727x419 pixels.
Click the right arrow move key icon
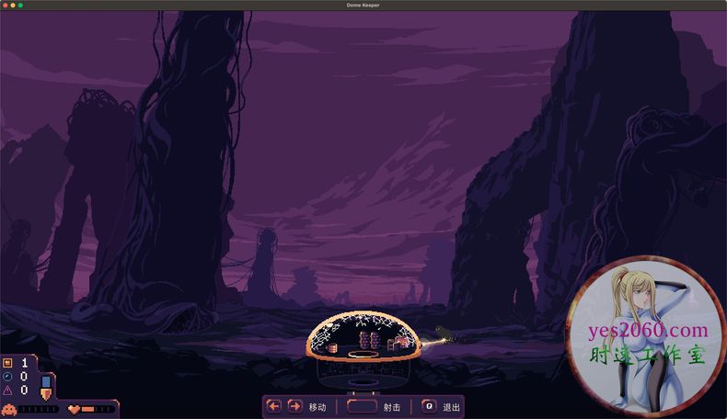coord(294,406)
